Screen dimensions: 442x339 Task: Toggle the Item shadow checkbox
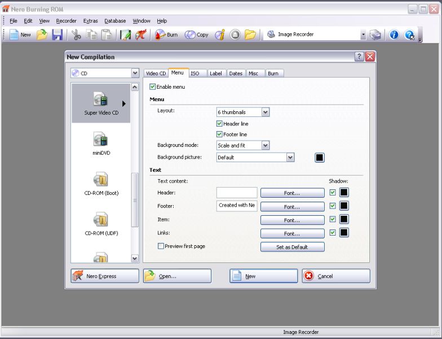click(333, 219)
